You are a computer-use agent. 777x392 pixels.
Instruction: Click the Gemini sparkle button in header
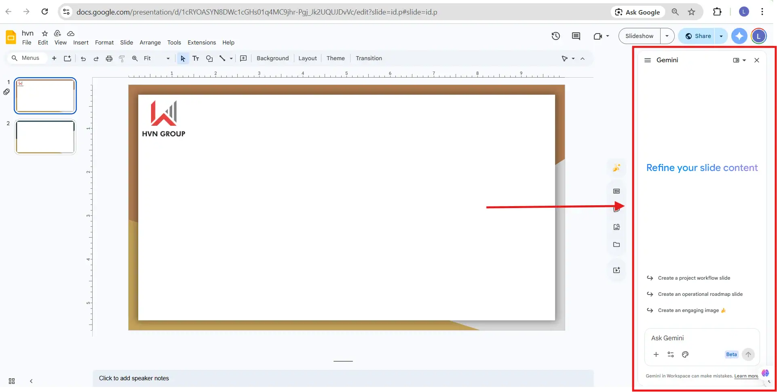pos(739,36)
